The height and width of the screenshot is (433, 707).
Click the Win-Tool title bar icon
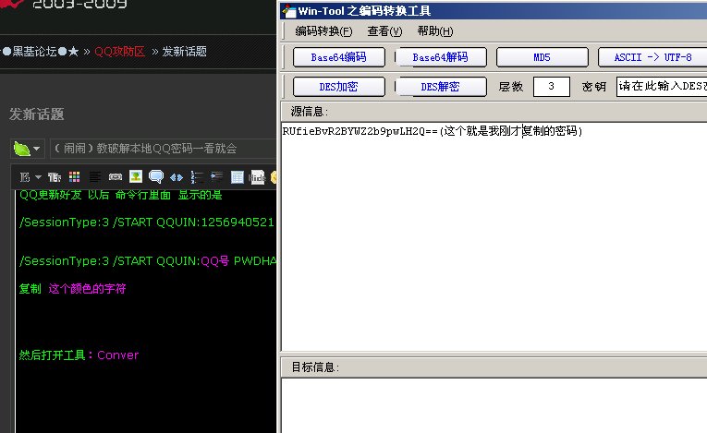click(289, 10)
